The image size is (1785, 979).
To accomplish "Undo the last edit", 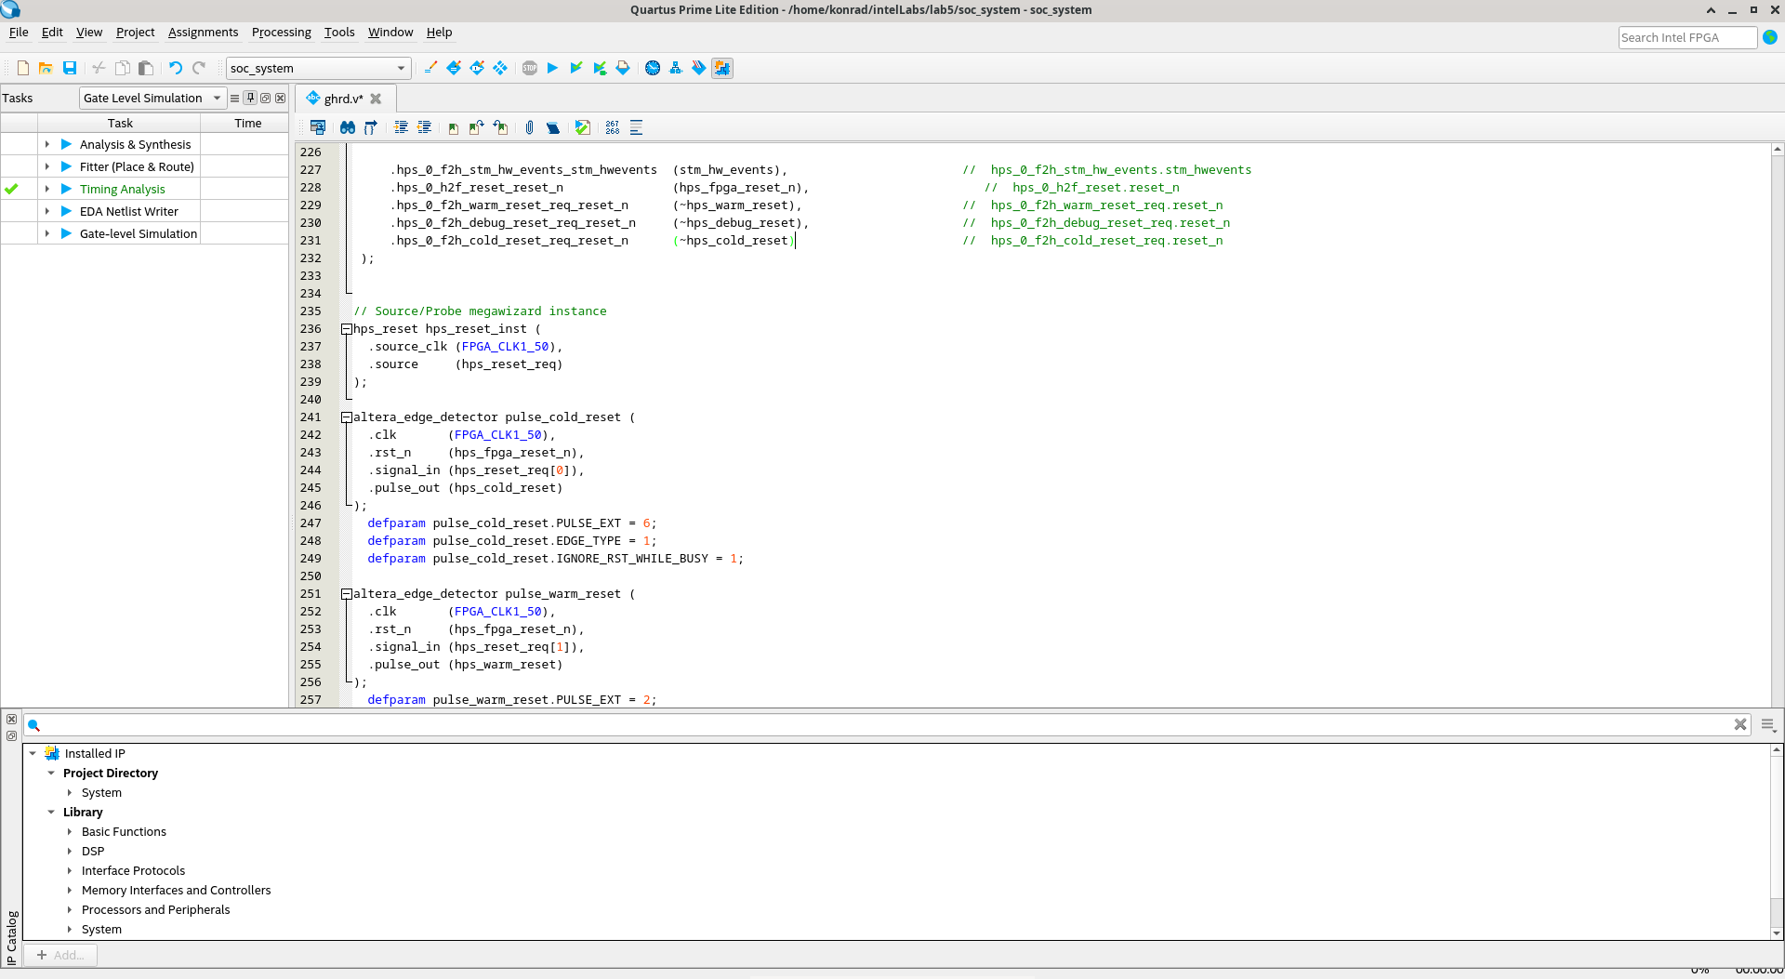I will pyautogui.click(x=175, y=68).
